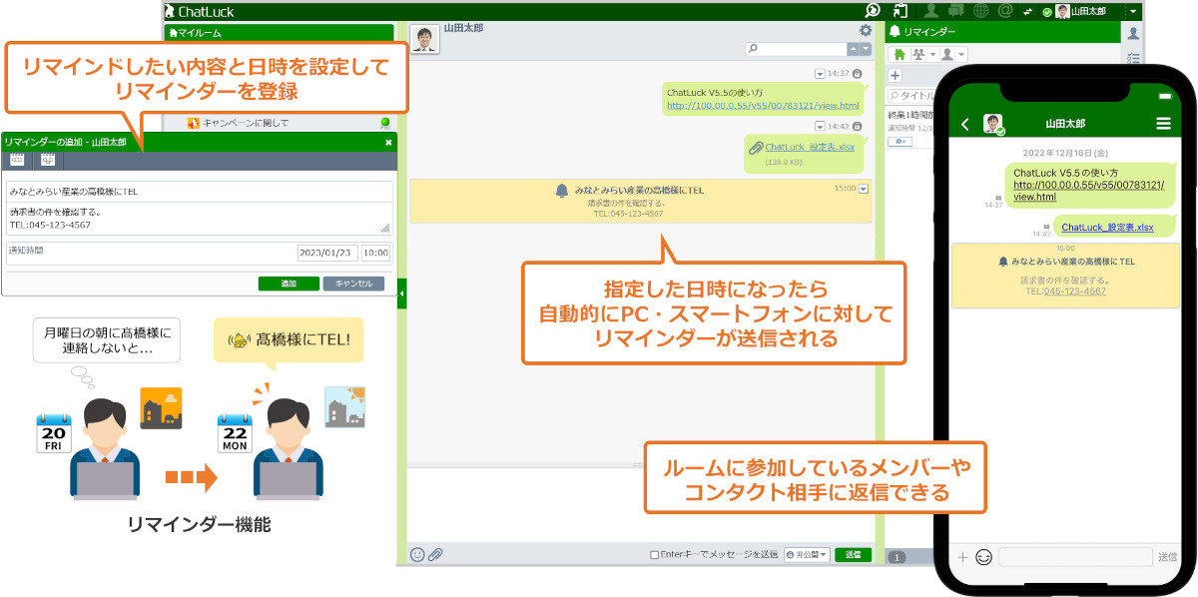Viewport: 1198px width, 597px height.
Task: Click the swap arrows icon in the top bar
Action: pyautogui.click(x=1027, y=12)
